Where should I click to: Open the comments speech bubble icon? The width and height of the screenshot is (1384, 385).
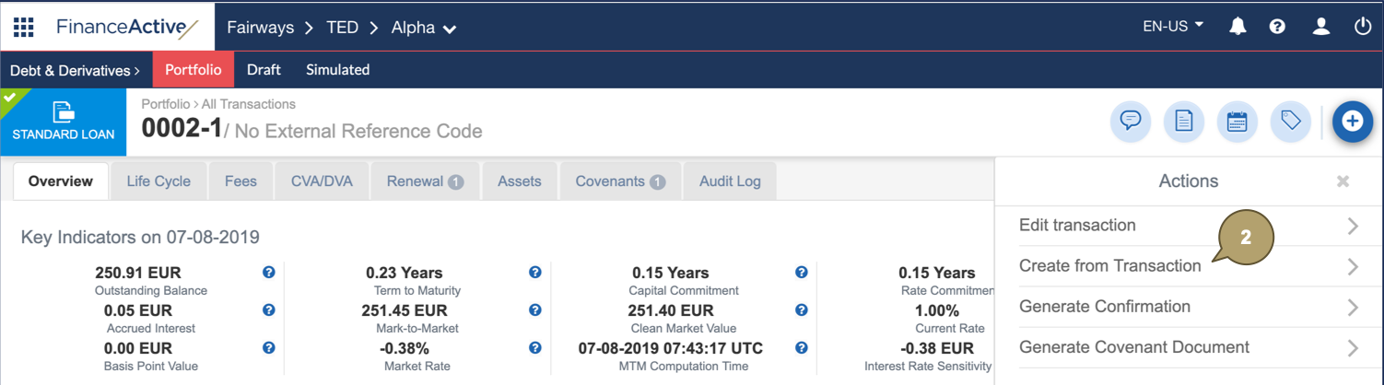(1130, 122)
